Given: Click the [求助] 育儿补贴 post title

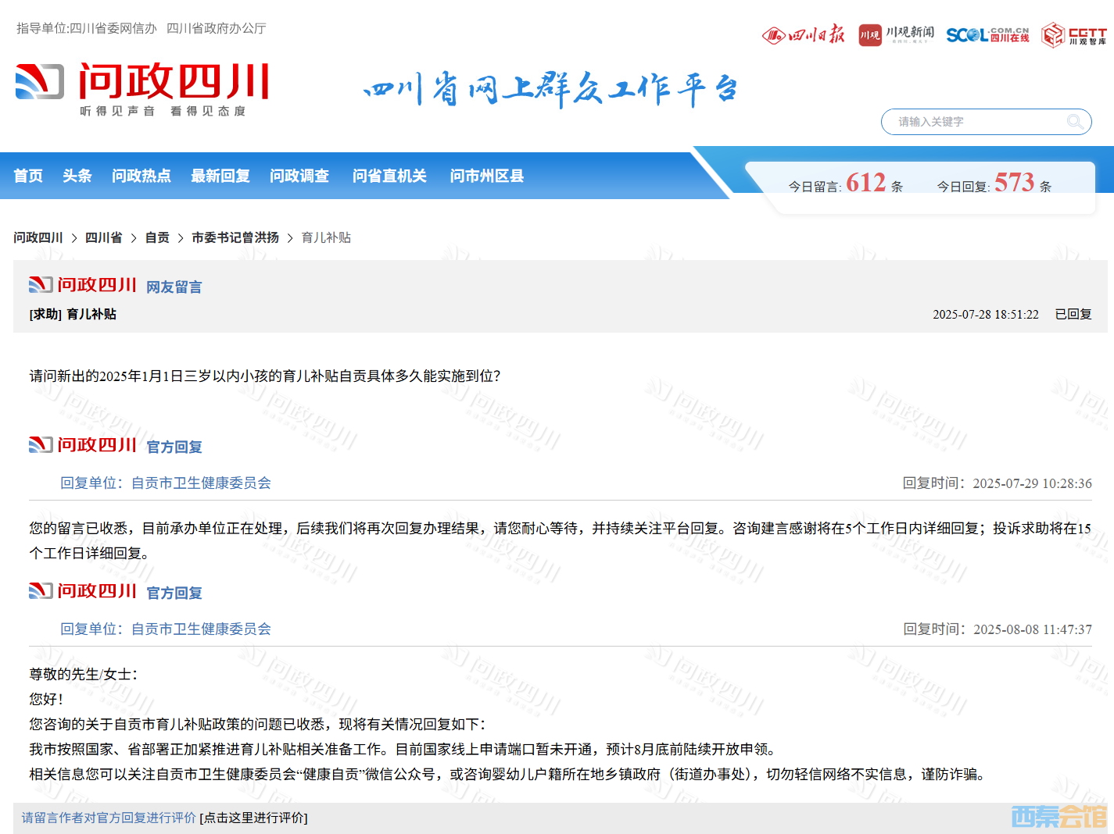Looking at the screenshot, I should 73,314.
